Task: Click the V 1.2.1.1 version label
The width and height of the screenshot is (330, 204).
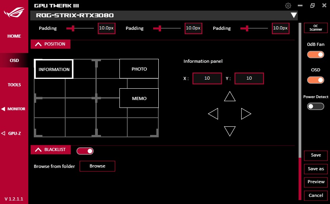Action: click(14, 199)
